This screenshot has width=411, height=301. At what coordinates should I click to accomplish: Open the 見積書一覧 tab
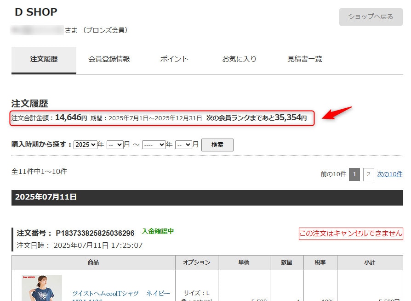(x=305, y=59)
